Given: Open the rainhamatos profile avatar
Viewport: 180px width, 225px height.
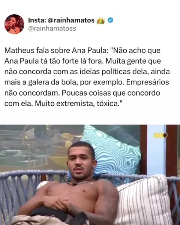Looking at the screenshot, I should (x=14, y=24).
